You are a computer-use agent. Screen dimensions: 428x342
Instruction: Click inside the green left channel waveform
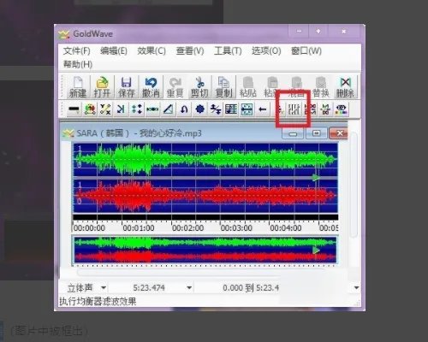[x=205, y=159]
